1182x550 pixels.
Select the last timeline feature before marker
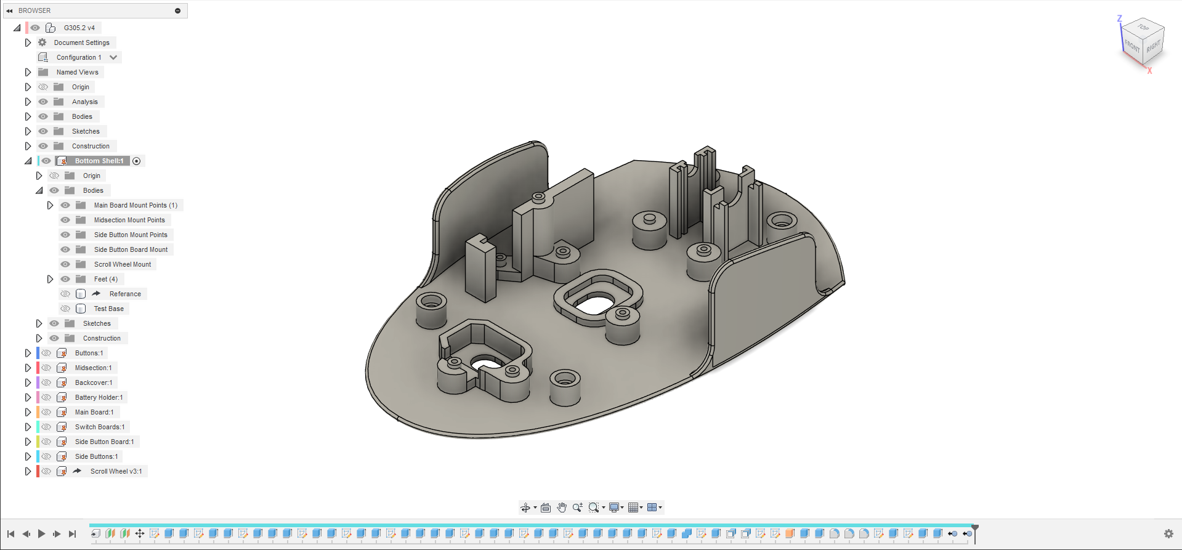967,533
